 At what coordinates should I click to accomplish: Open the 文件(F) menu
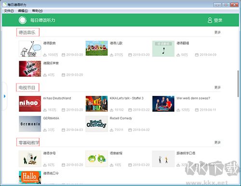(9, 11)
